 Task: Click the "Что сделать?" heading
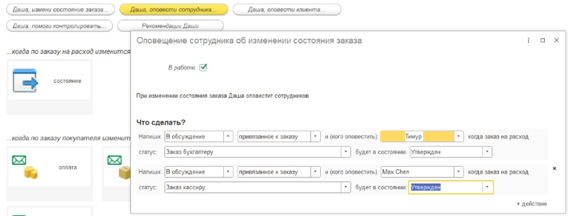161,122
